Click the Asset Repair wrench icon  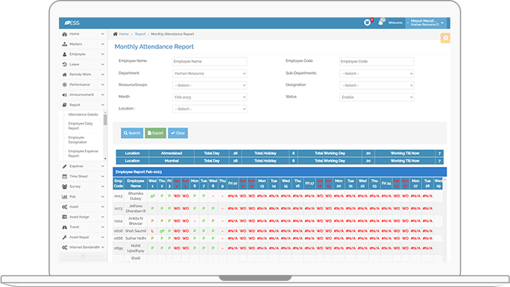click(x=64, y=237)
